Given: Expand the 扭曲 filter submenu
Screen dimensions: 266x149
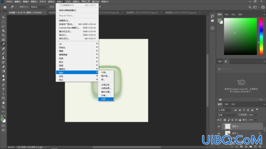Looking at the screenshot, I should click(77, 58).
